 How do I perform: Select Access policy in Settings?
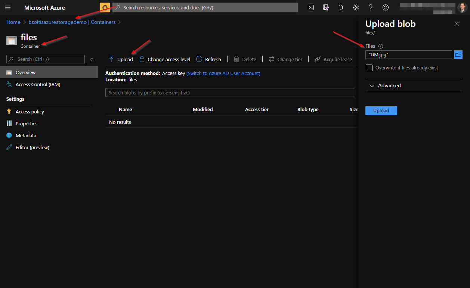coord(30,112)
